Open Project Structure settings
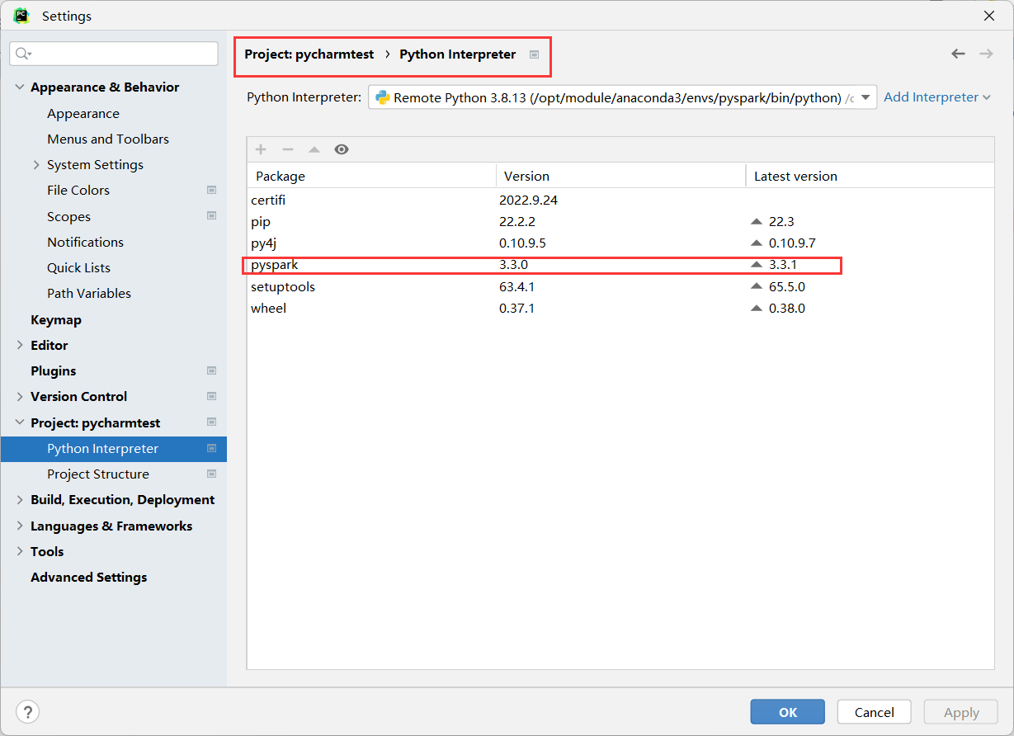 point(98,474)
